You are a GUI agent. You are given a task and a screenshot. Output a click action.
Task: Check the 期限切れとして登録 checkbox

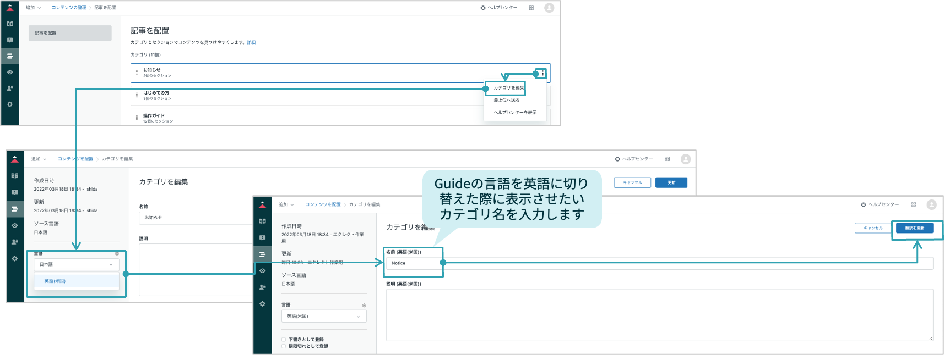[284, 346]
